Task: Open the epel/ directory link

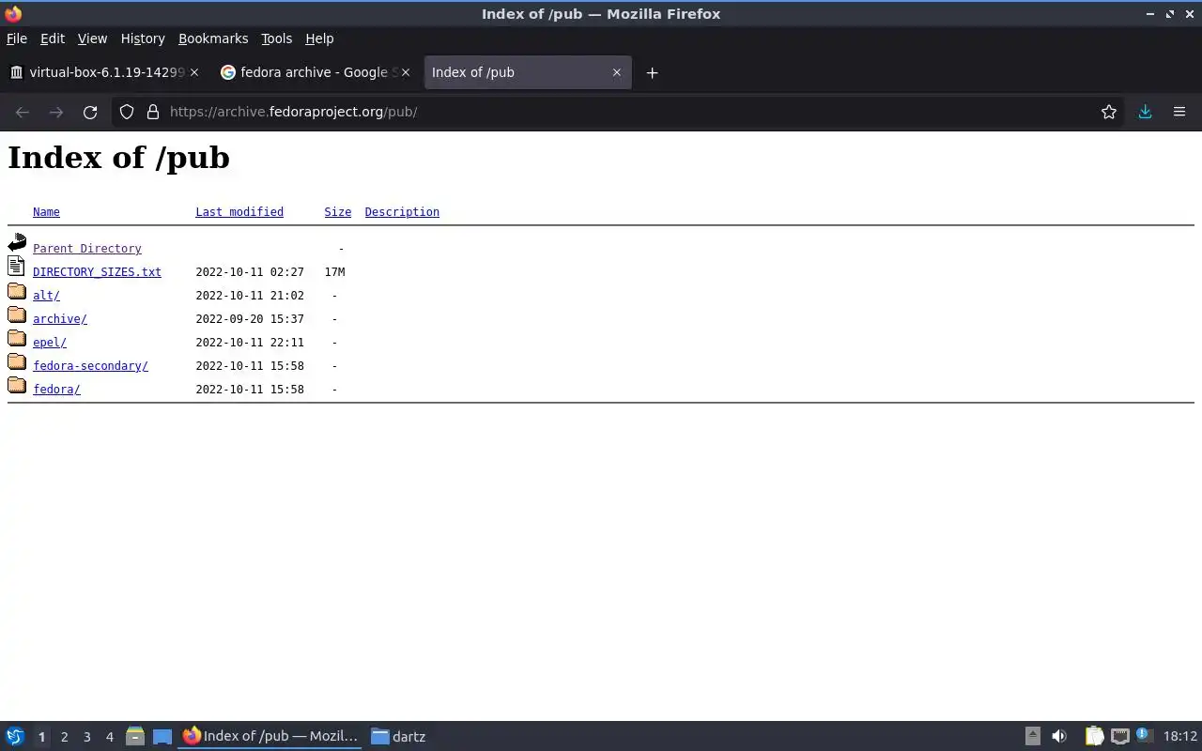Action: (50, 343)
